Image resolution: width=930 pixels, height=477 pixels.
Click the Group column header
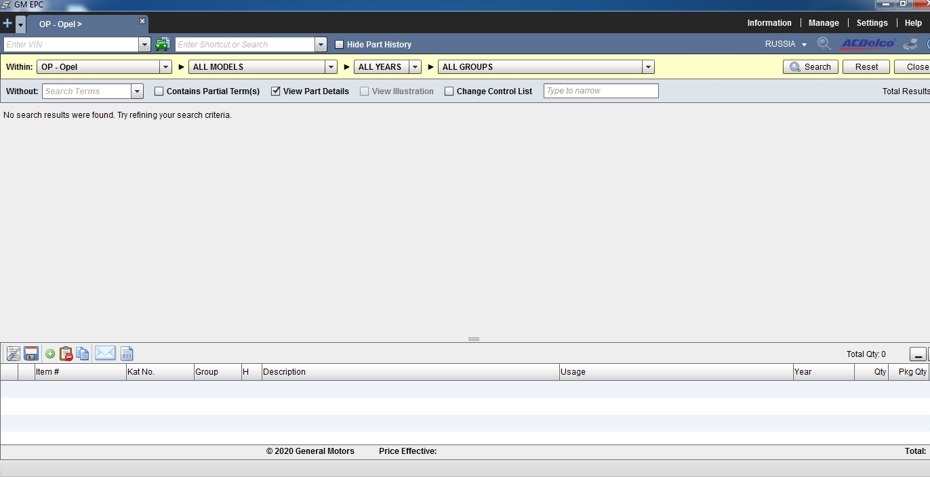coord(218,372)
